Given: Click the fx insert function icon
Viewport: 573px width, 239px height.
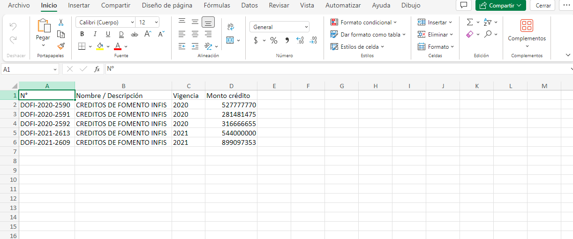Looking at the screenshot, I should (97, 69).
